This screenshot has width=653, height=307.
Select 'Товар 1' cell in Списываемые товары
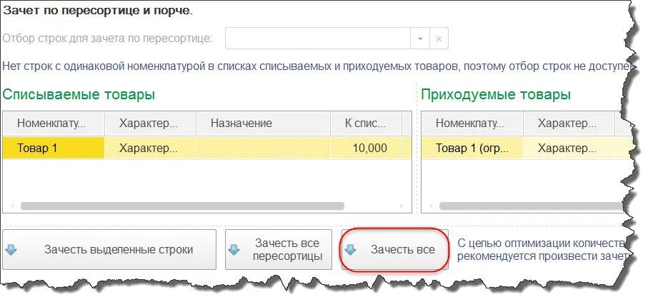pyautogui.click(x=54, y=148)
